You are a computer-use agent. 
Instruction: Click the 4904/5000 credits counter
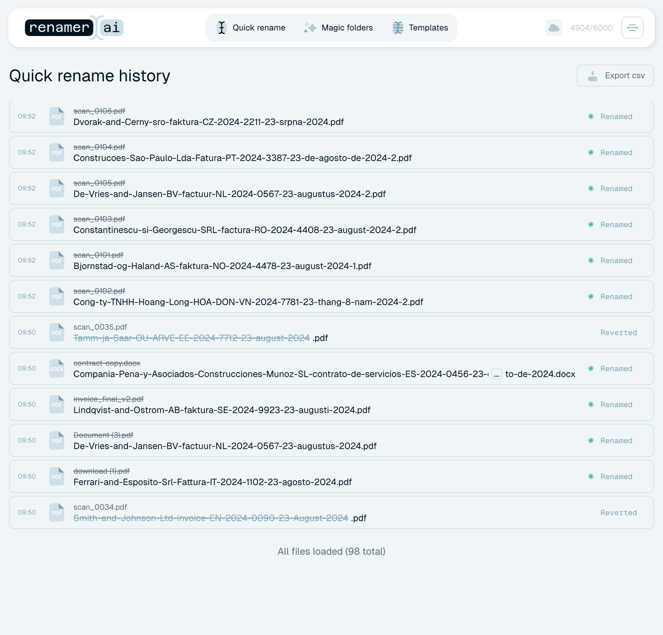tap(591, 28)
